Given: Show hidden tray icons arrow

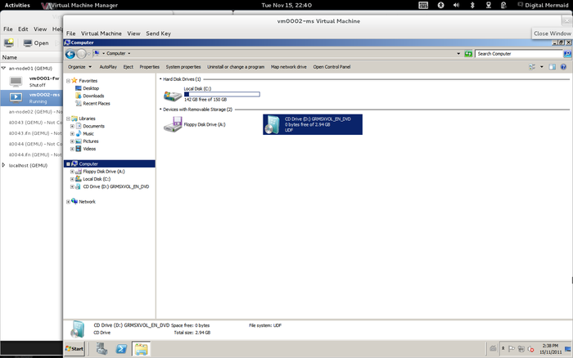Looking at the screenshot, I should [503, 349].
